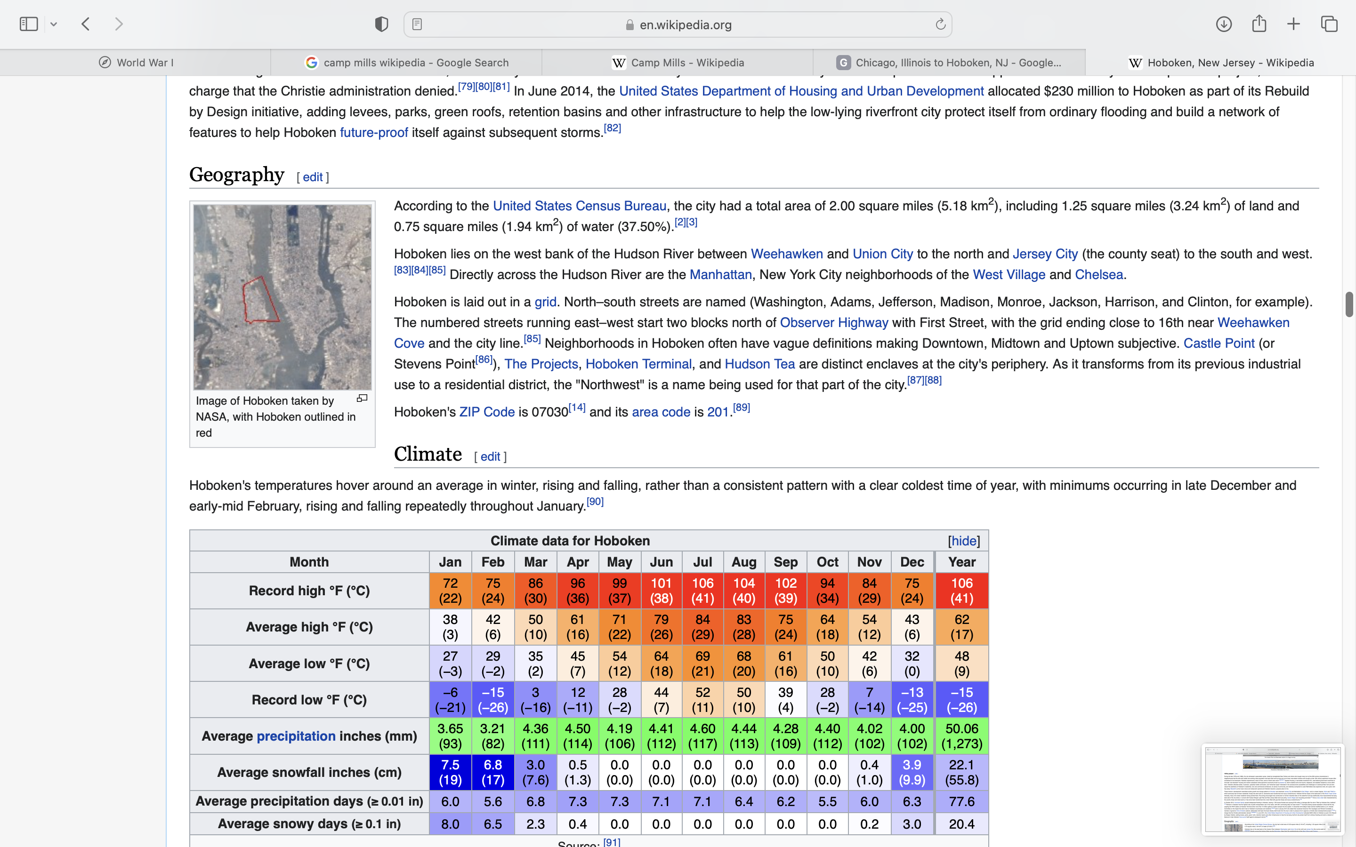
Task: Go forward to the next page
Action: click(x=119, y=24)
